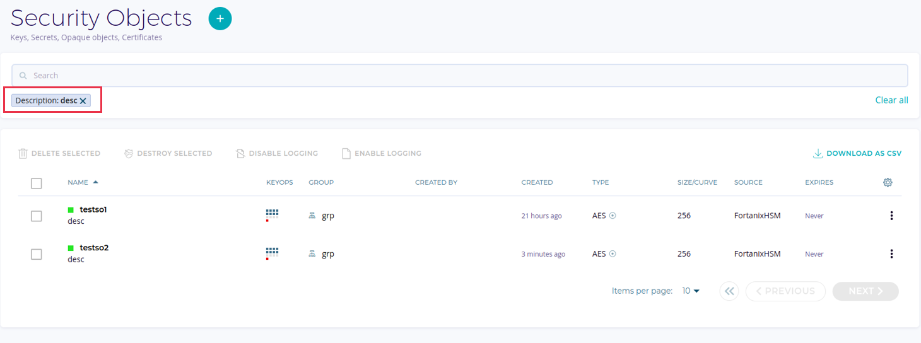Click the AES type info icon for testso1

point(613,216)
